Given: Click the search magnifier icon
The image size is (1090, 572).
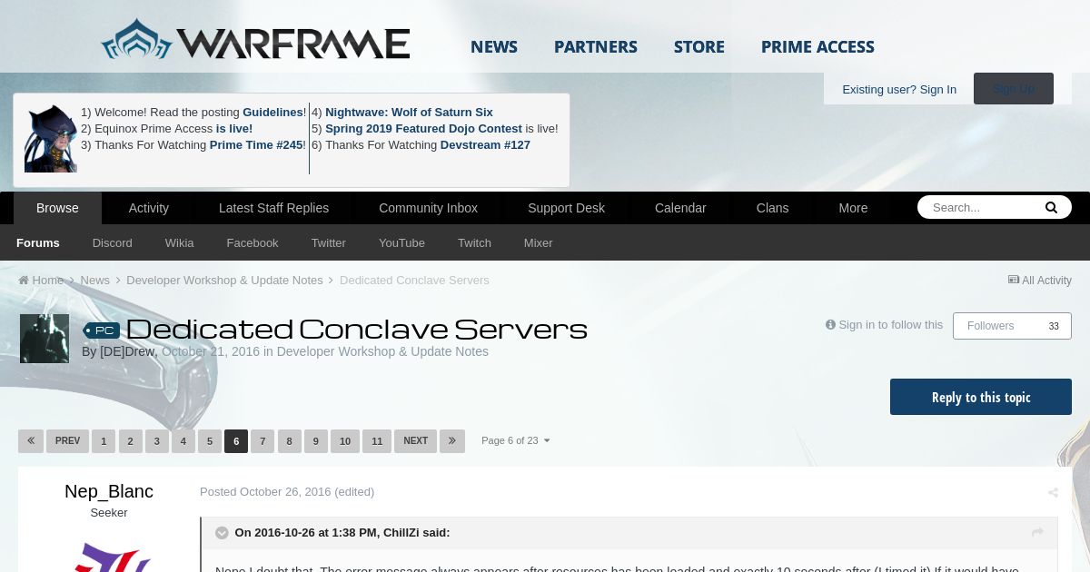Looking at the screenshot, I should point(1051,208).
